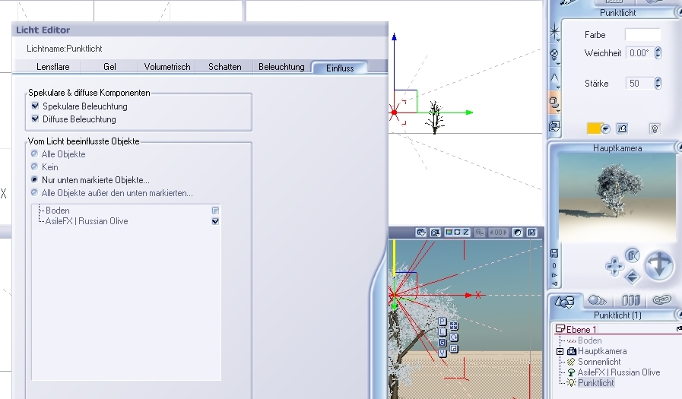Choose Alle Objekte außer den unten markierten
The width and height of the screenshot is (682, 399).
click(34, 192)
